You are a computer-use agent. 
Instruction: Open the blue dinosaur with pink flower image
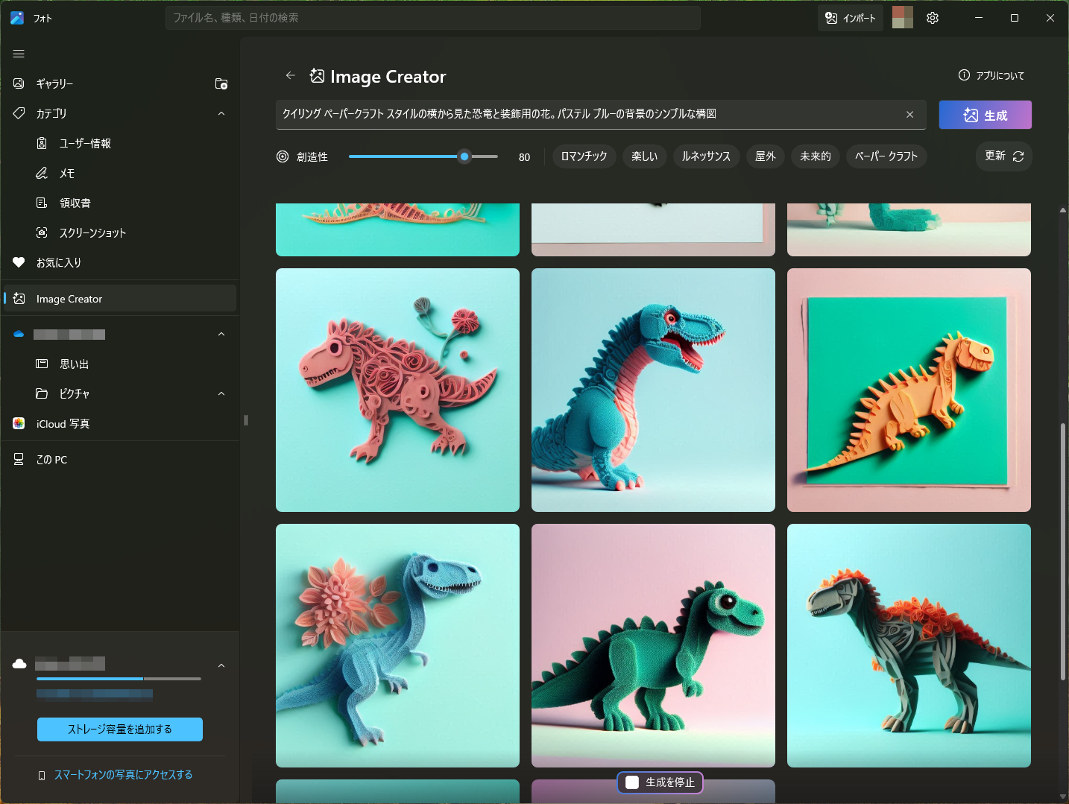point(397,645)
